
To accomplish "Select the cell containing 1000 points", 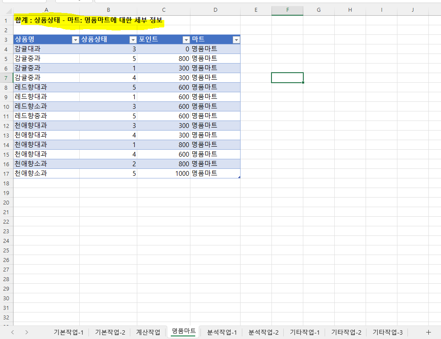I will pyautogui.click(x=163, y=173).
